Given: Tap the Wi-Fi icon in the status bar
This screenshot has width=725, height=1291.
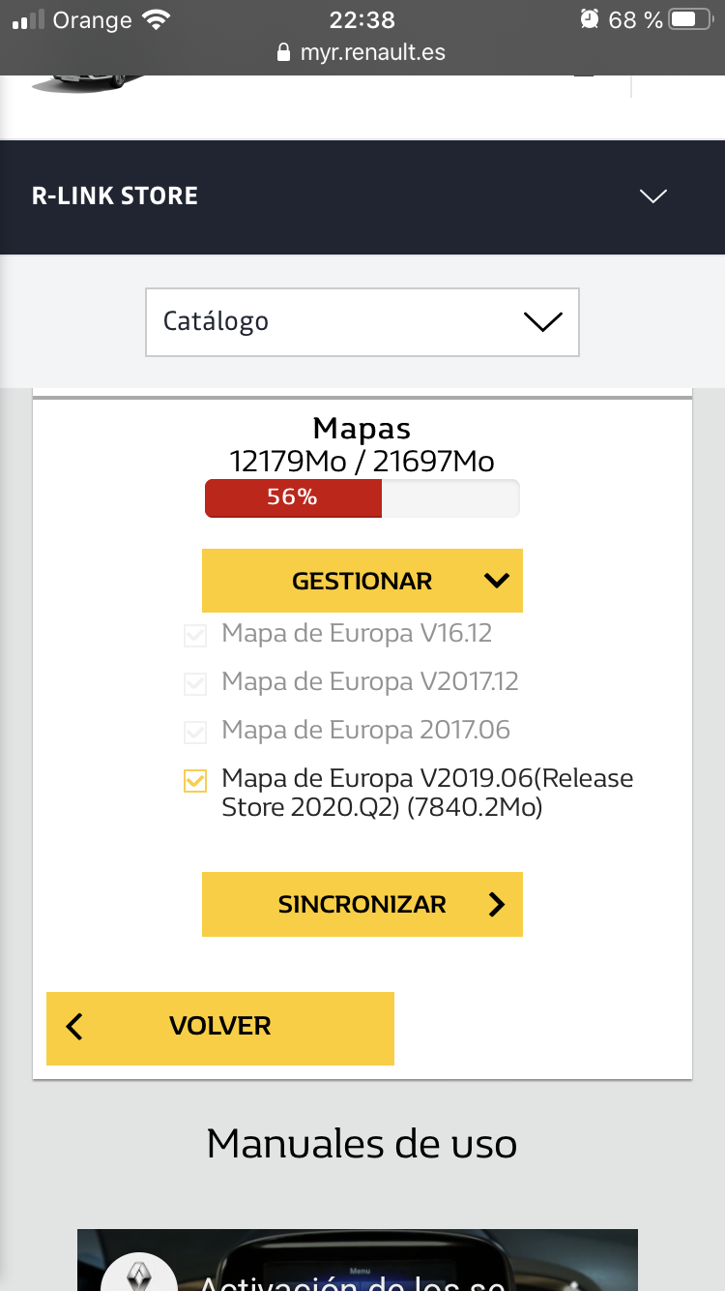Looking at the screenshot, I should [155, 19].
